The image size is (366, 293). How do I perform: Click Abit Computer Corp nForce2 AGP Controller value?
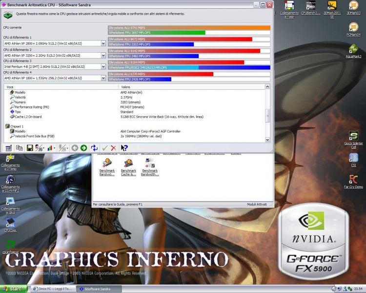click(x=150, y=131)
